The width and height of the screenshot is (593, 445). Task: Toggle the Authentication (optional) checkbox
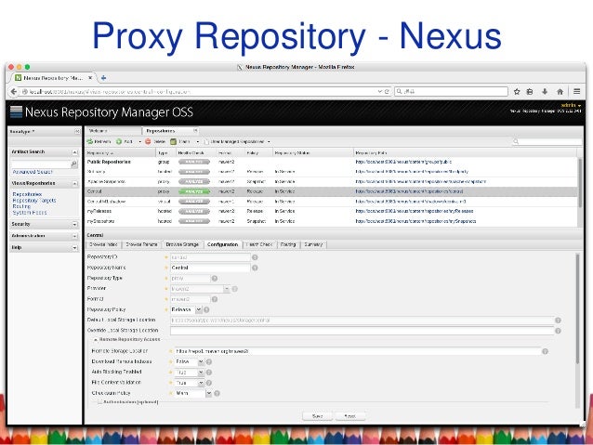[99, 402]
